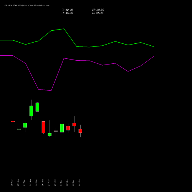Click the red candle above 04 Dec
The width and height of the screenshot is (192, 192).
point(80,131)
